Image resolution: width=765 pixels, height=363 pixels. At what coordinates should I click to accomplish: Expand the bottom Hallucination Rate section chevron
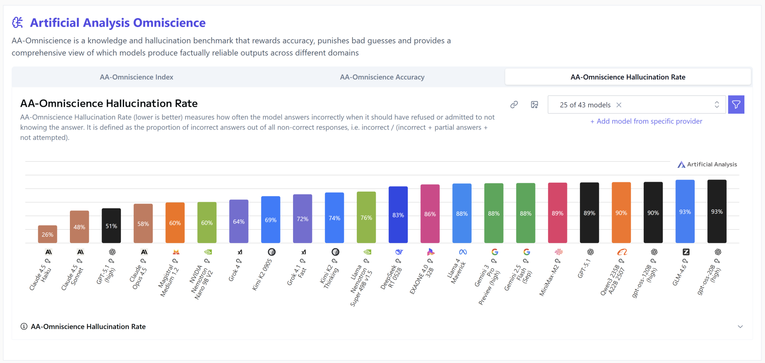point(740,327)
